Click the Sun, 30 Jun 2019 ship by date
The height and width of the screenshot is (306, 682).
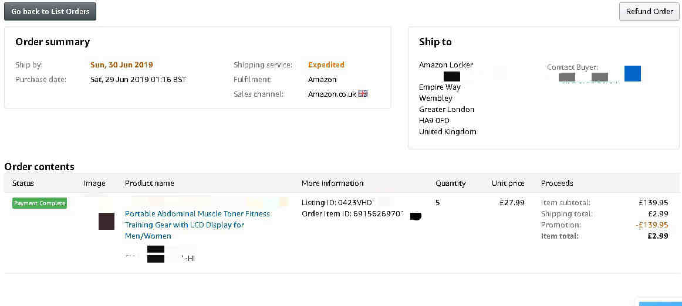point(121,64)
